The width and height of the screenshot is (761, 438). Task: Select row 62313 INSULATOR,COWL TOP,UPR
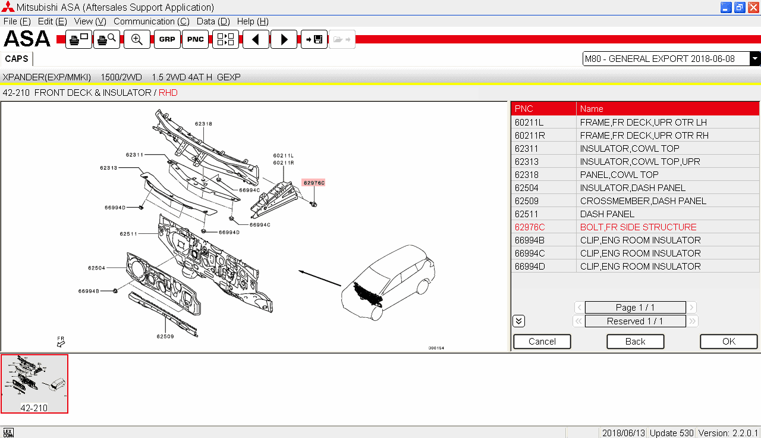tap(635, 161)
